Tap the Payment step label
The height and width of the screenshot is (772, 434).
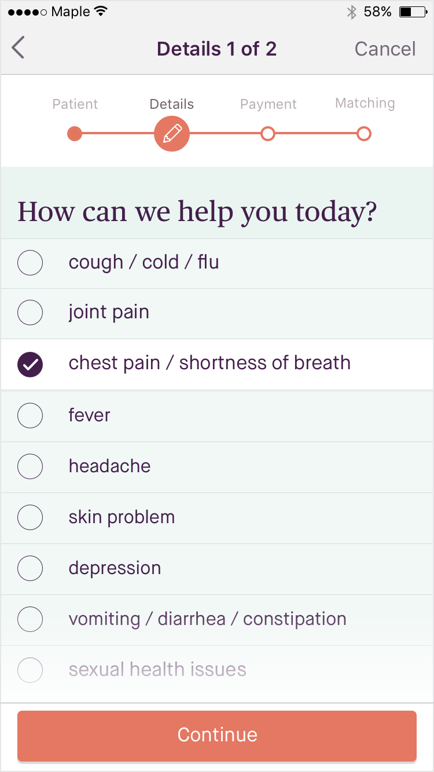click(268, 104)
